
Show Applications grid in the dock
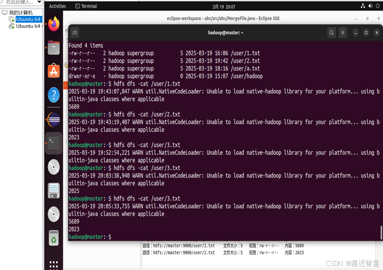coord(54,265)
